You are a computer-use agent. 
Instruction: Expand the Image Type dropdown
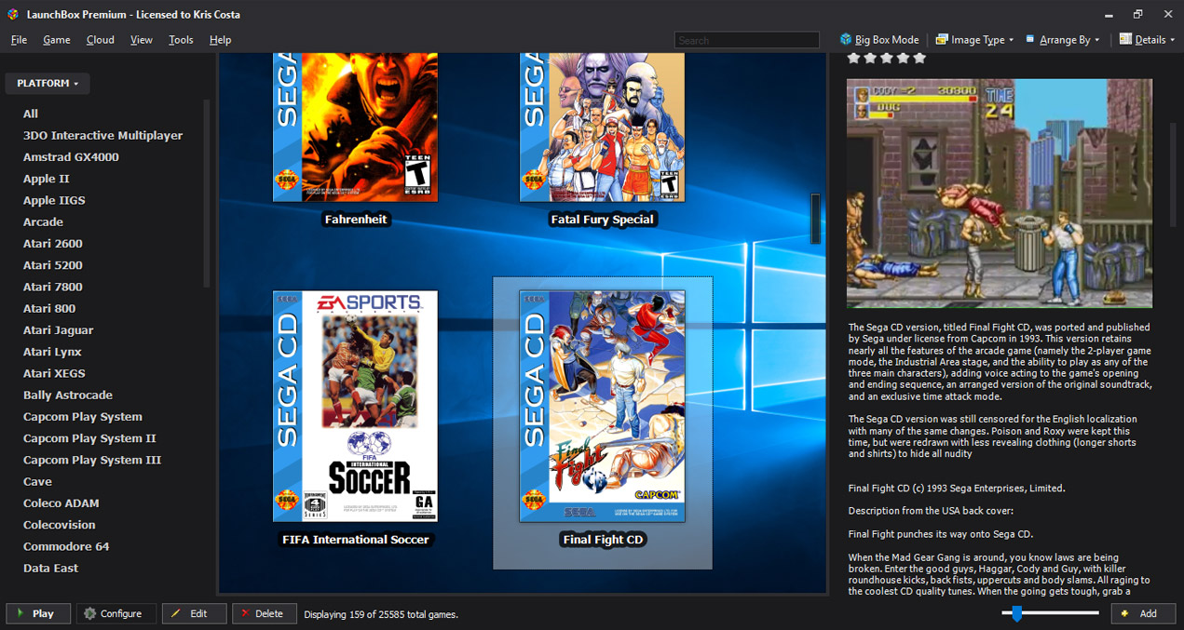[x=974, y=40]
